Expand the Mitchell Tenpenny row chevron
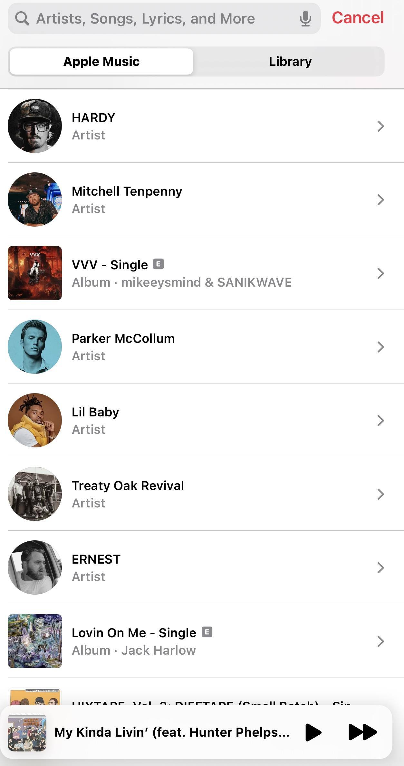The image size is (404, 766). pyautogui.click(x=380, y=200)
